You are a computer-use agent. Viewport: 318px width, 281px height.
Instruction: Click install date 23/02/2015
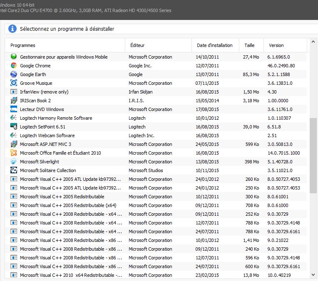[x=207, y=275]
